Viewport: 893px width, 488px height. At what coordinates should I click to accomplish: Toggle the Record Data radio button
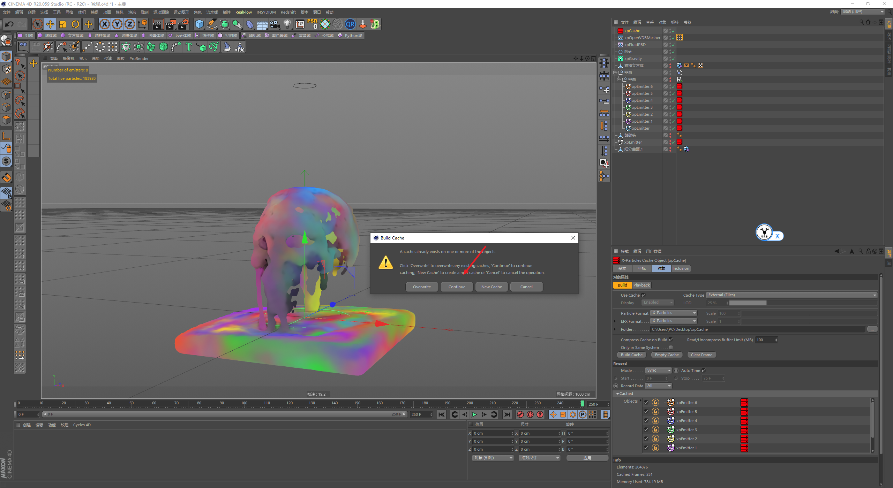616,386
